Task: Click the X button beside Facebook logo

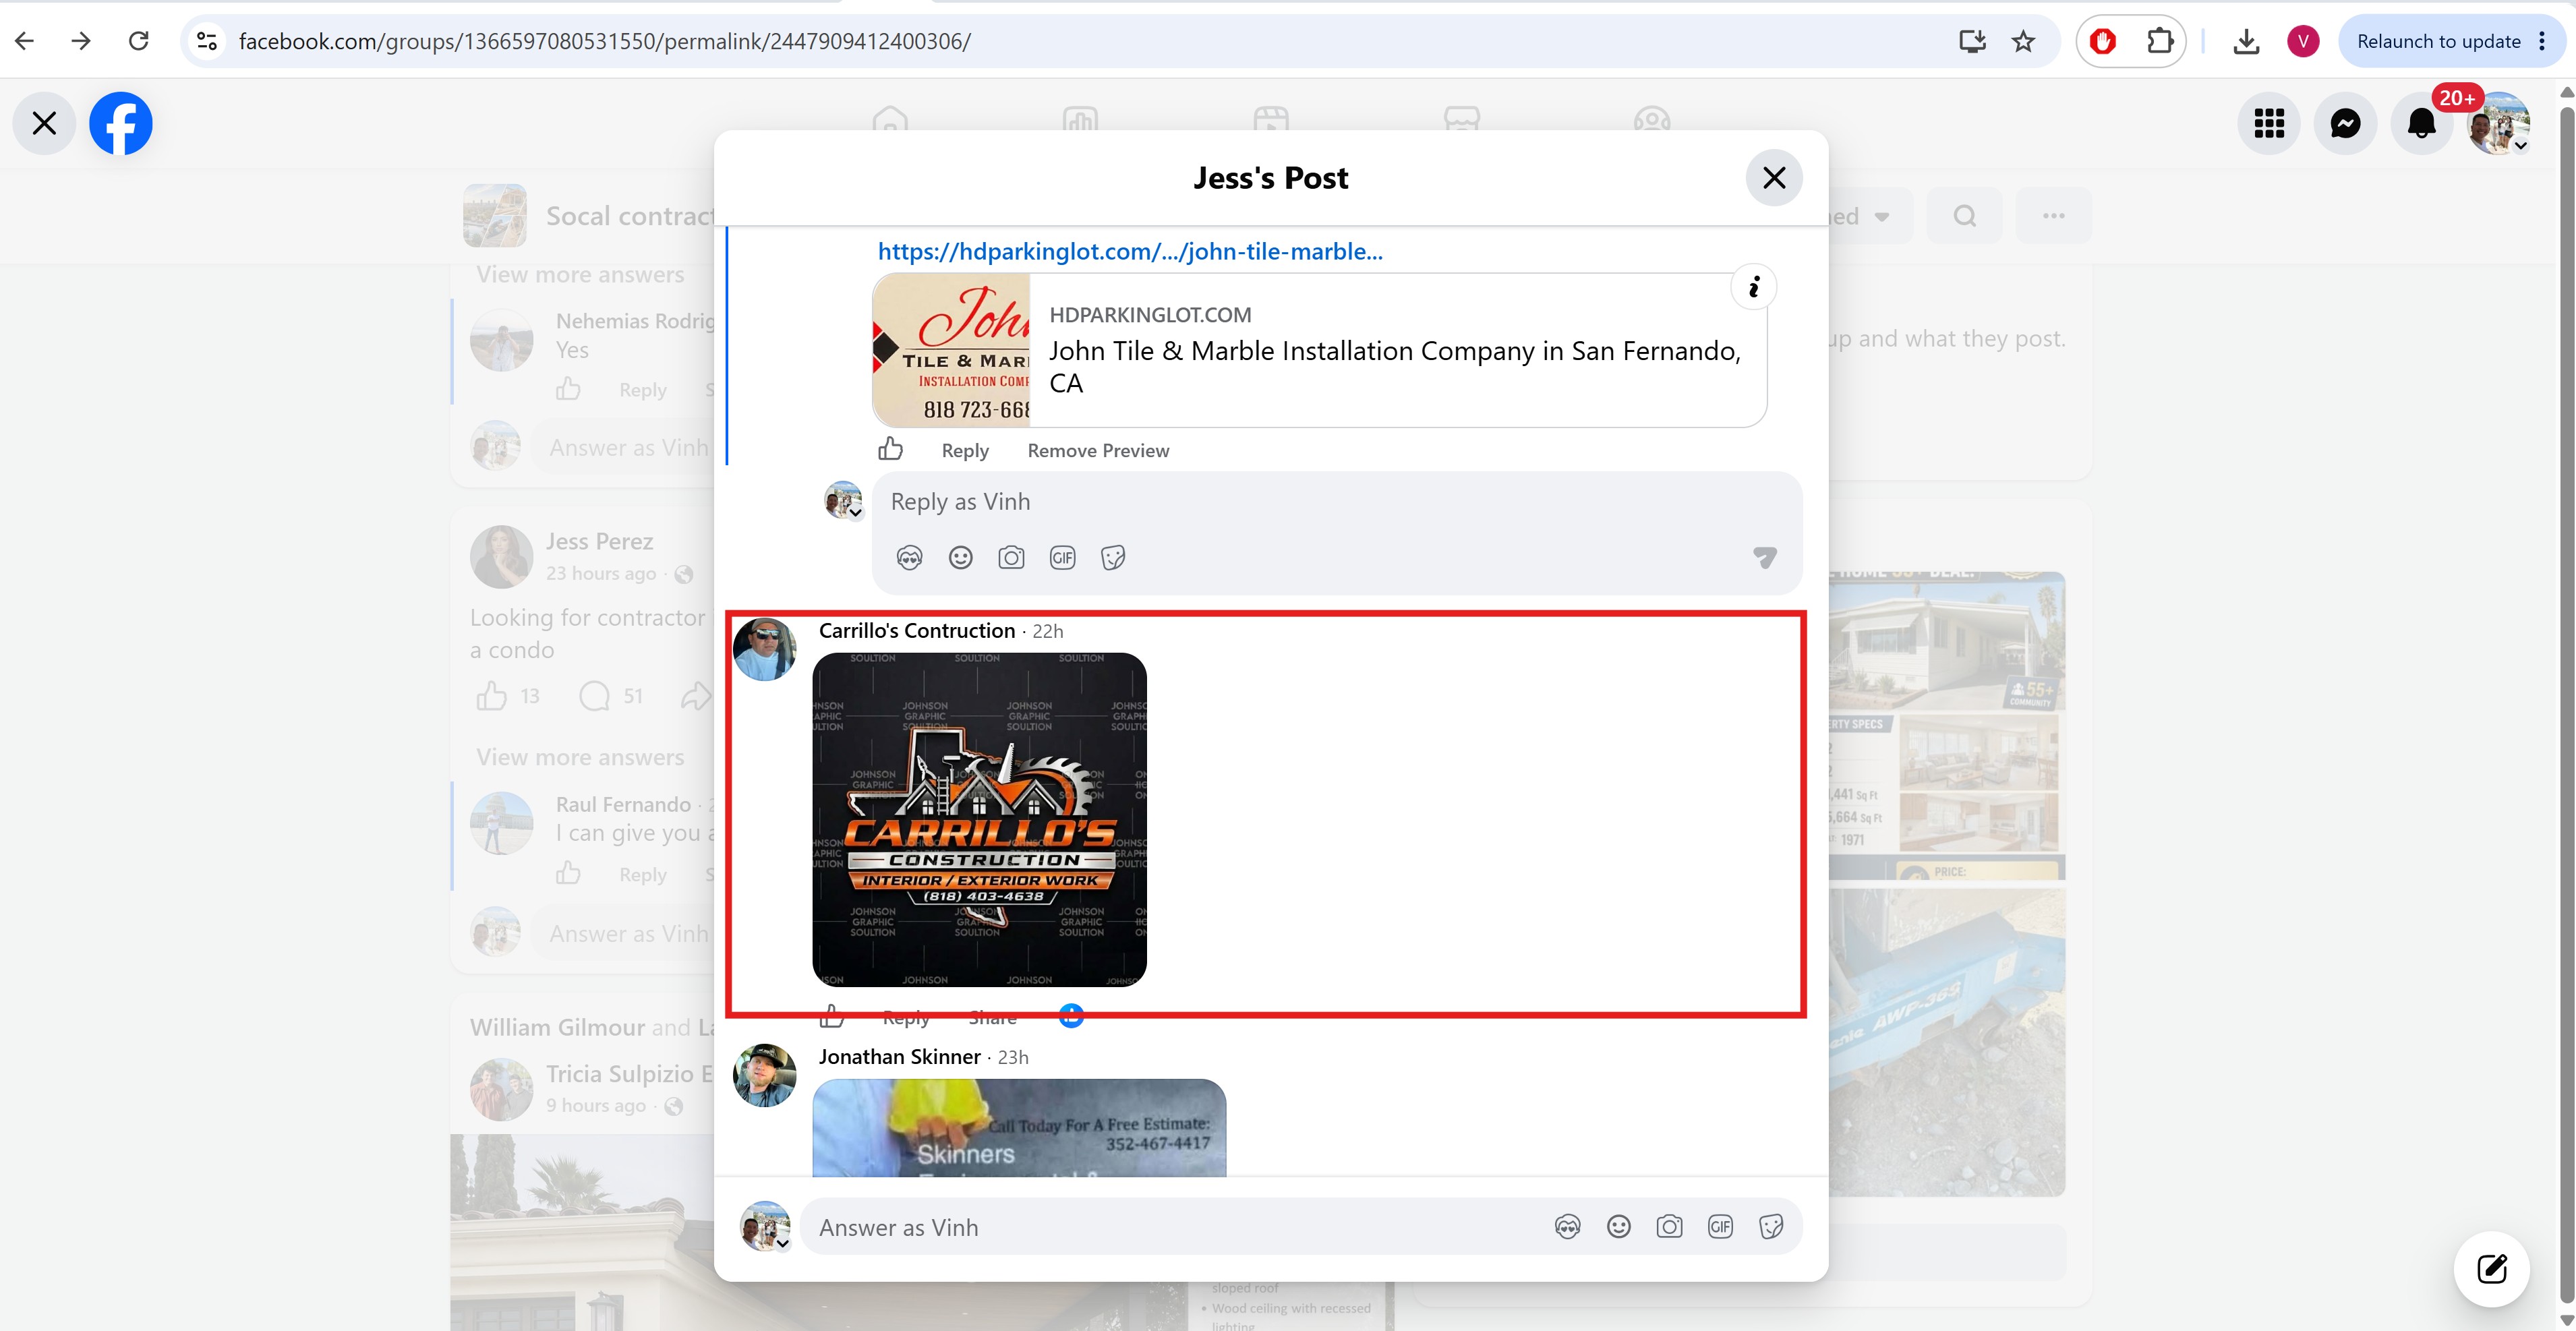Action: (44, 124)
